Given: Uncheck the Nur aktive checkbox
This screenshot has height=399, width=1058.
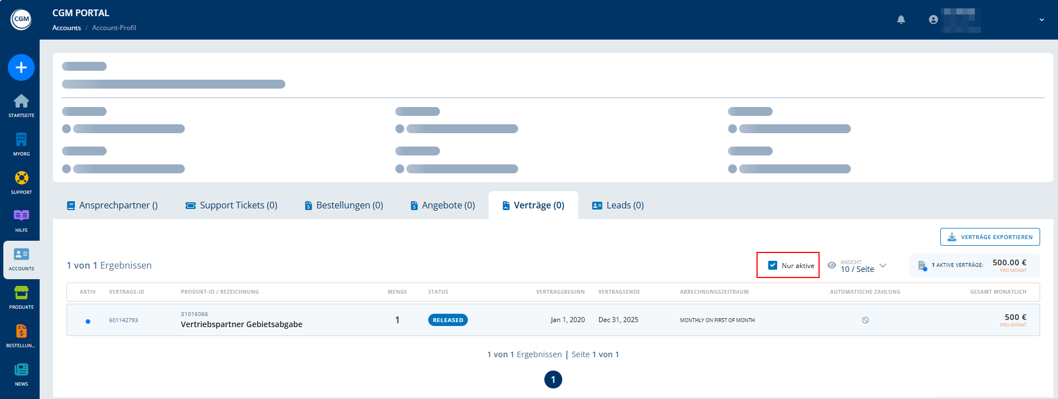Looking at the screenshot, I should tap(773, 265).
